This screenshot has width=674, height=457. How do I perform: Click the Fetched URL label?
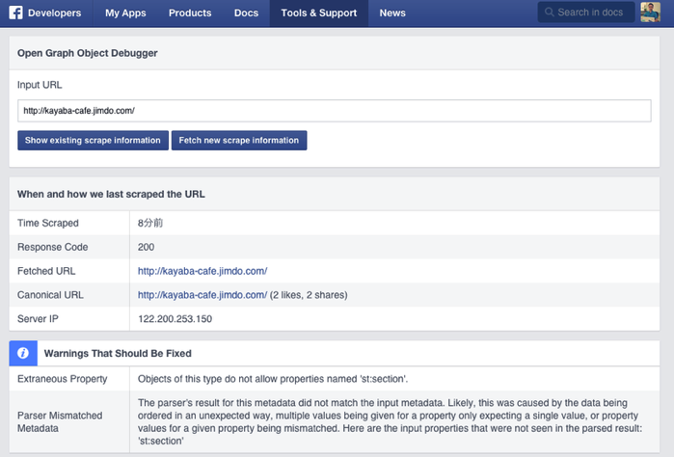point(46,271)
